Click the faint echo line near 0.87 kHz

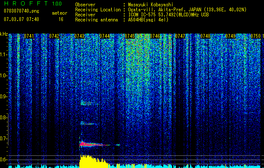click(x=89, y=103)
